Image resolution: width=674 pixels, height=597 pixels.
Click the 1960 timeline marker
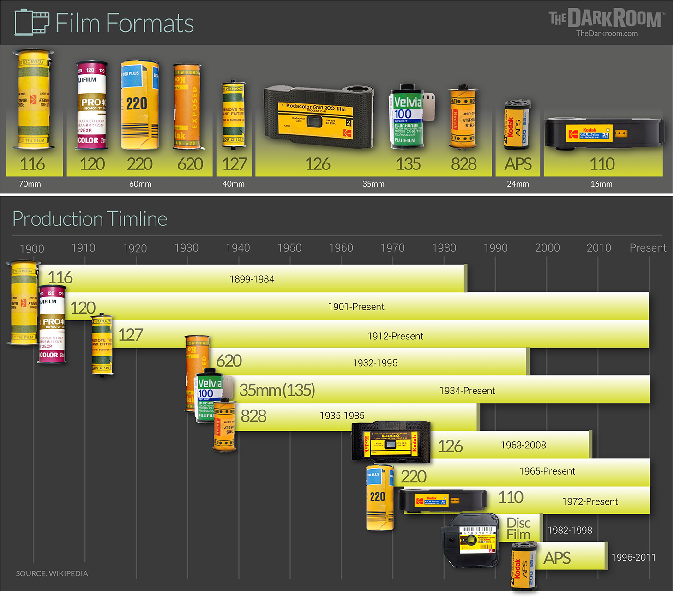coord(341,247)
